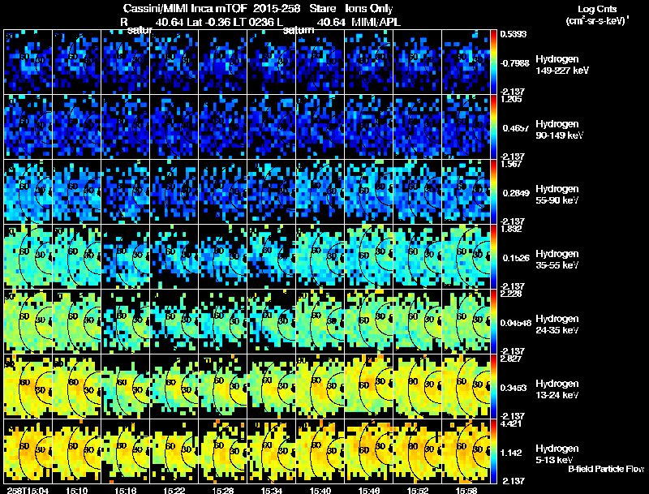Click the -0.7988 color scale midpoint value
The image size is (649, 494).
click(x=514, y=63)
